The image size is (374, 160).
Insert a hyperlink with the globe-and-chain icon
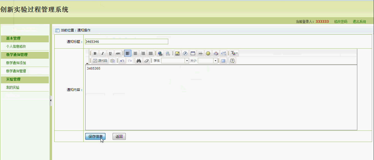(x=160, y=54)
